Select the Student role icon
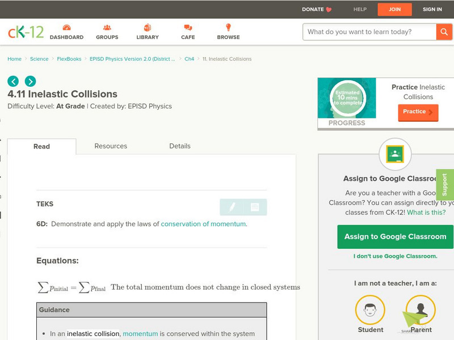 tap(370, 311)
